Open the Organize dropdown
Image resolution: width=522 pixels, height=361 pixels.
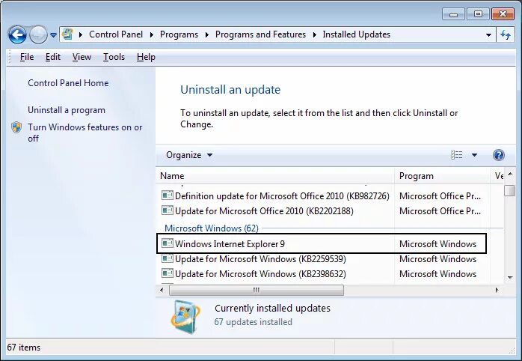[189, 155]
